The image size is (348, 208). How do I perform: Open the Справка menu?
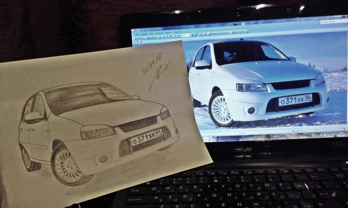point(177,32)
